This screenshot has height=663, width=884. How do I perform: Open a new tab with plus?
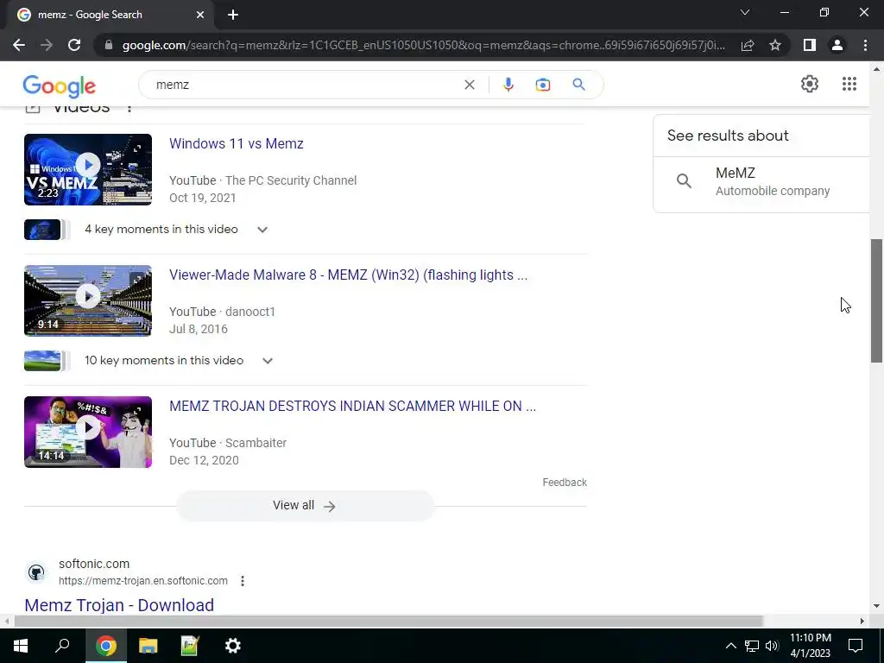tap(233, 15)
